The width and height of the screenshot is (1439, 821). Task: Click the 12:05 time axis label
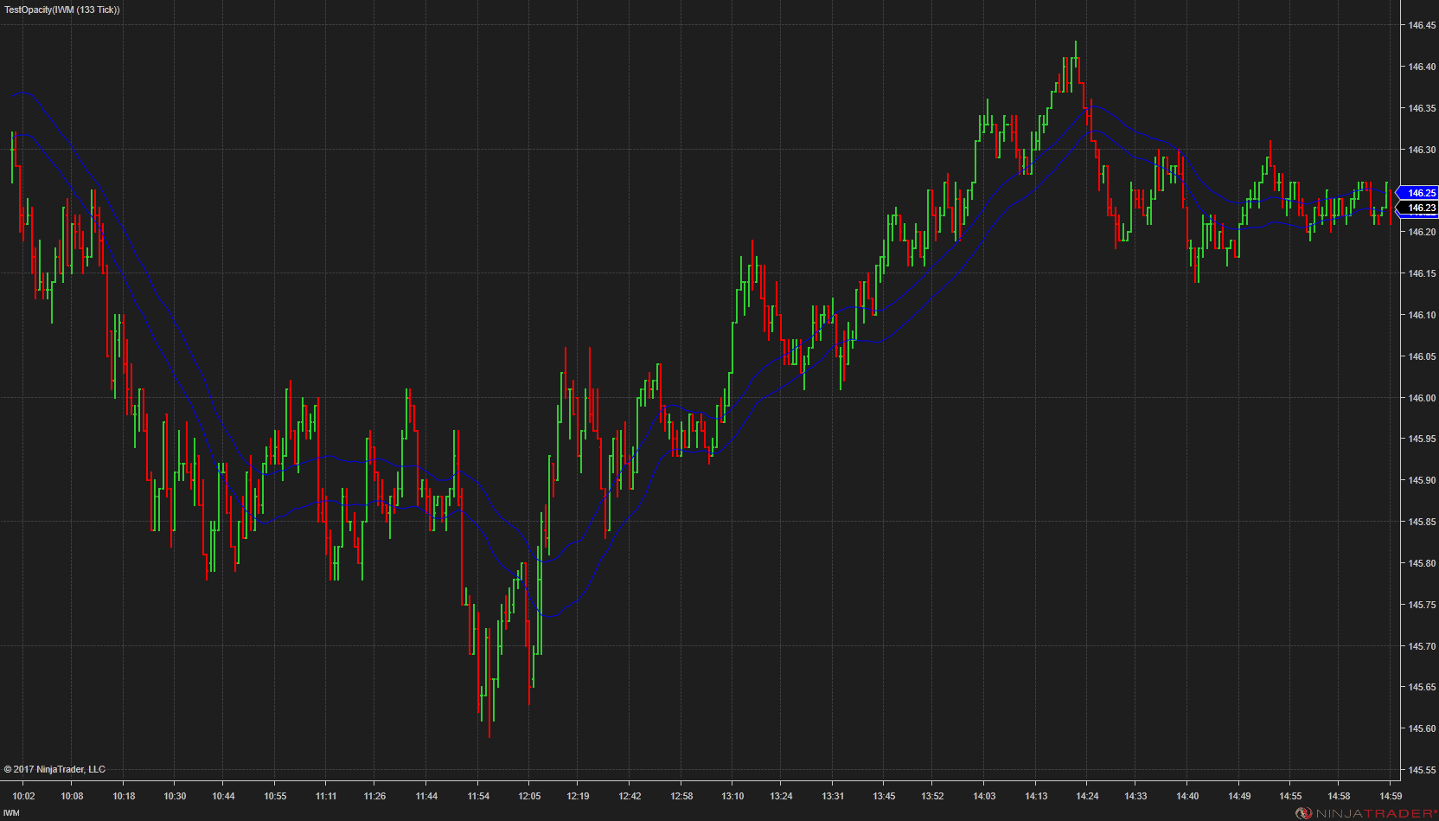(x=529, y=796)
